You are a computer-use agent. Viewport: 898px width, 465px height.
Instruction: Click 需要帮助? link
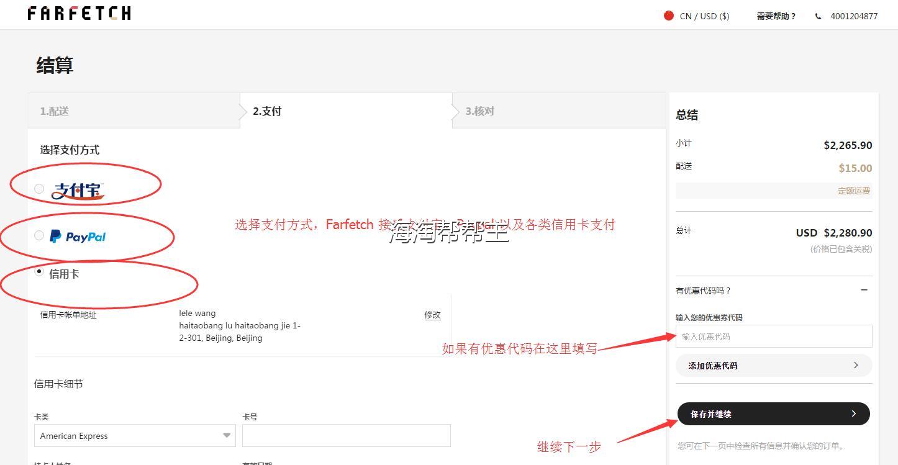point(776,16)
